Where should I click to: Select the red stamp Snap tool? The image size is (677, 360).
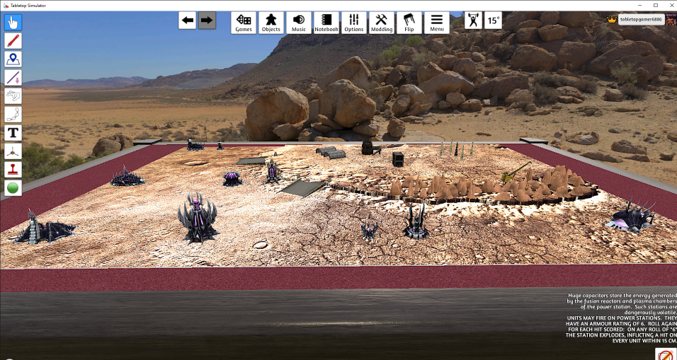click(x=13, y=170)
